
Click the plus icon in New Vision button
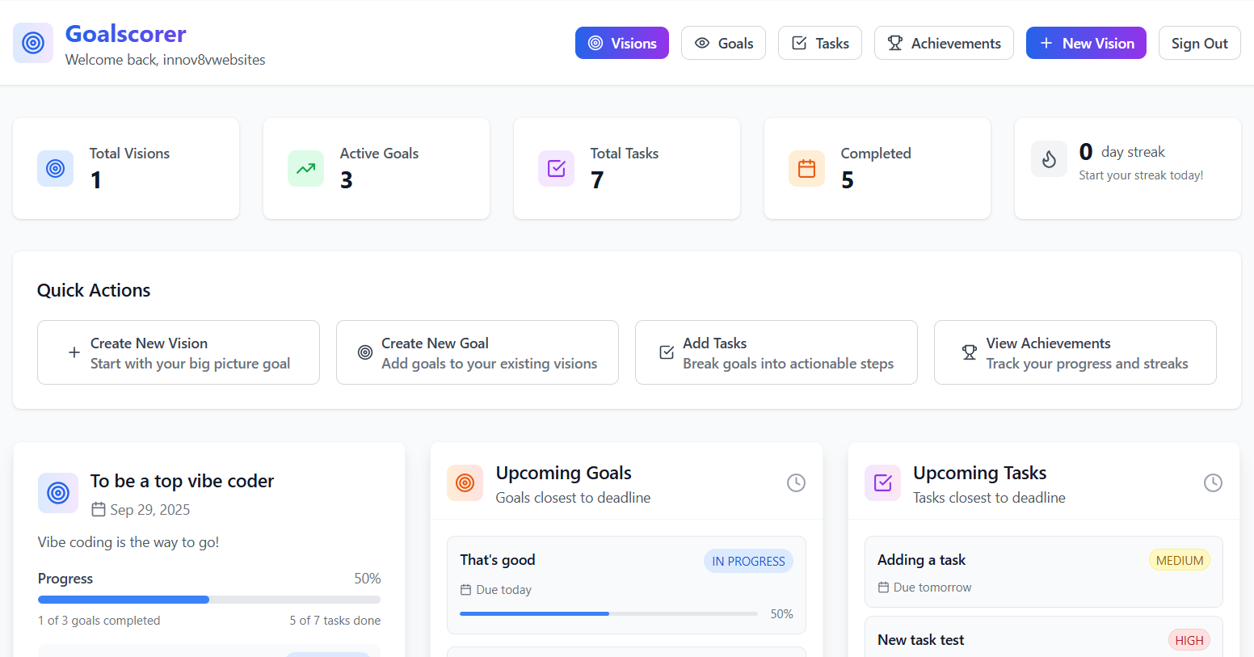[x=1046, y=43]
